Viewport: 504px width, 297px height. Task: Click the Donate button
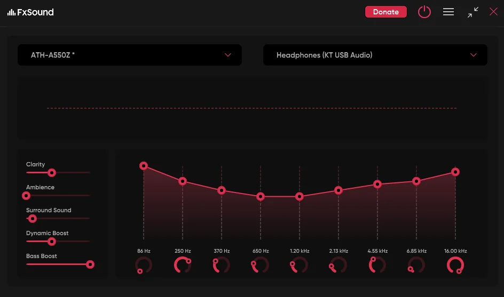click(x=385, y=12)
